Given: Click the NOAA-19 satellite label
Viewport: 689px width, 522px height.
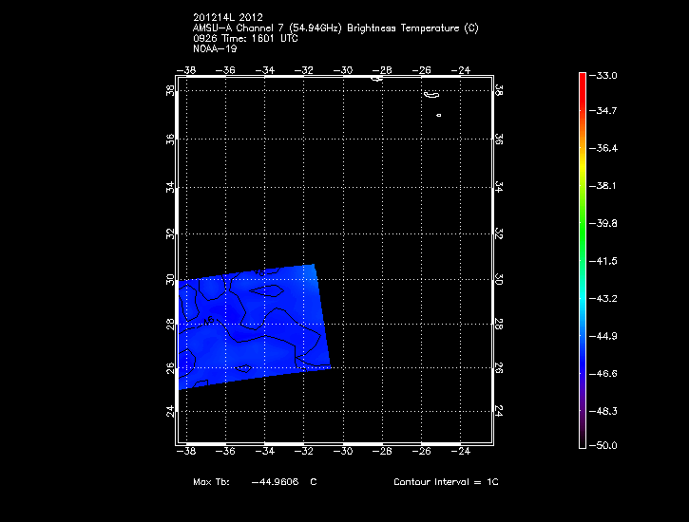Looking at the screenshot, I should tap(213, 47).
